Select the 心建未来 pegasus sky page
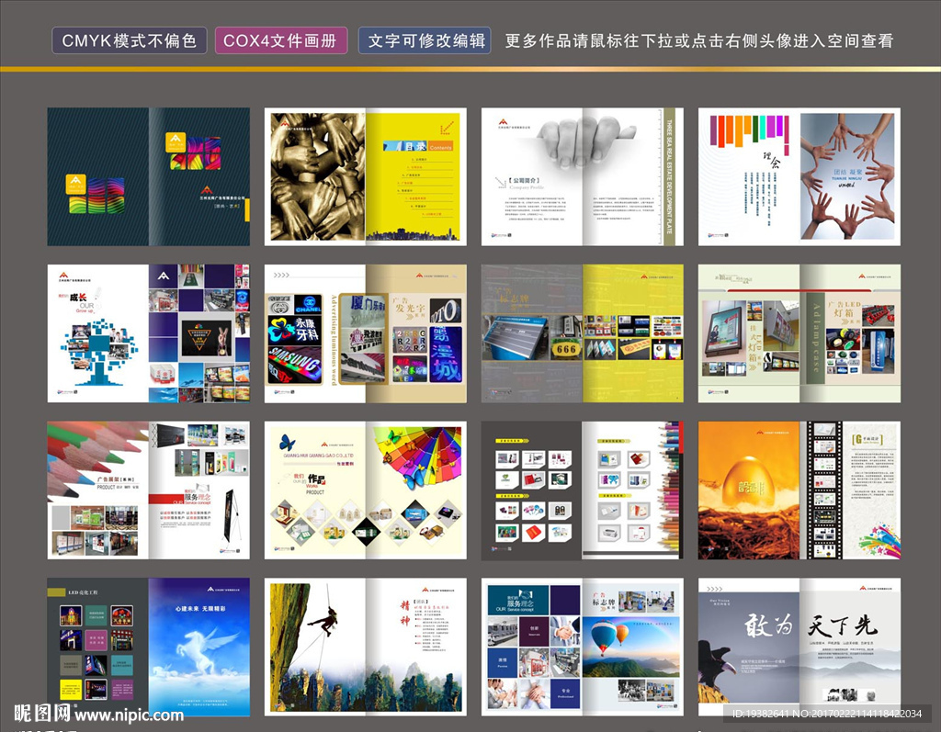941x732 pixels. 199,647
